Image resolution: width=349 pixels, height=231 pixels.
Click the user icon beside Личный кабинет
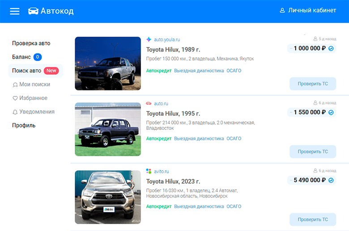[x=282, y=10]
